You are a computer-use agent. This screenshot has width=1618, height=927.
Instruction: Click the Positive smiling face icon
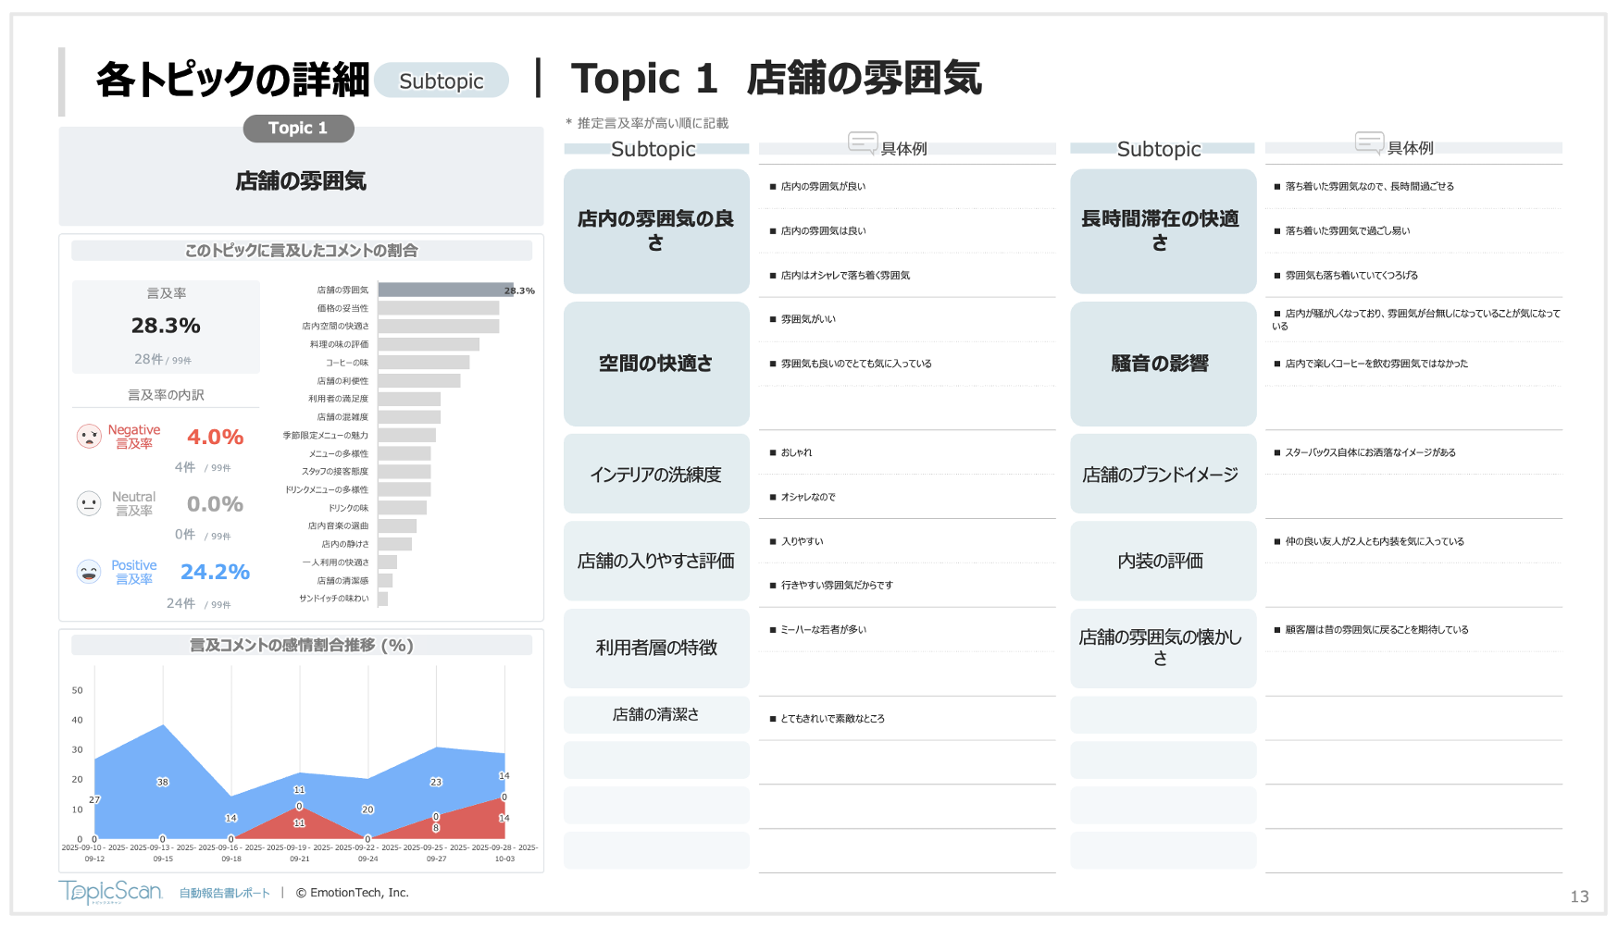point(89,572)
